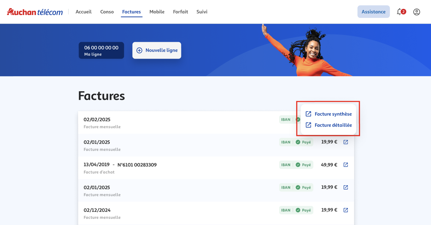Open the 19,99 € invoice link icon for the first 02/01/2025 row
The width and height of the screenshot is (431, 225).
346,142
